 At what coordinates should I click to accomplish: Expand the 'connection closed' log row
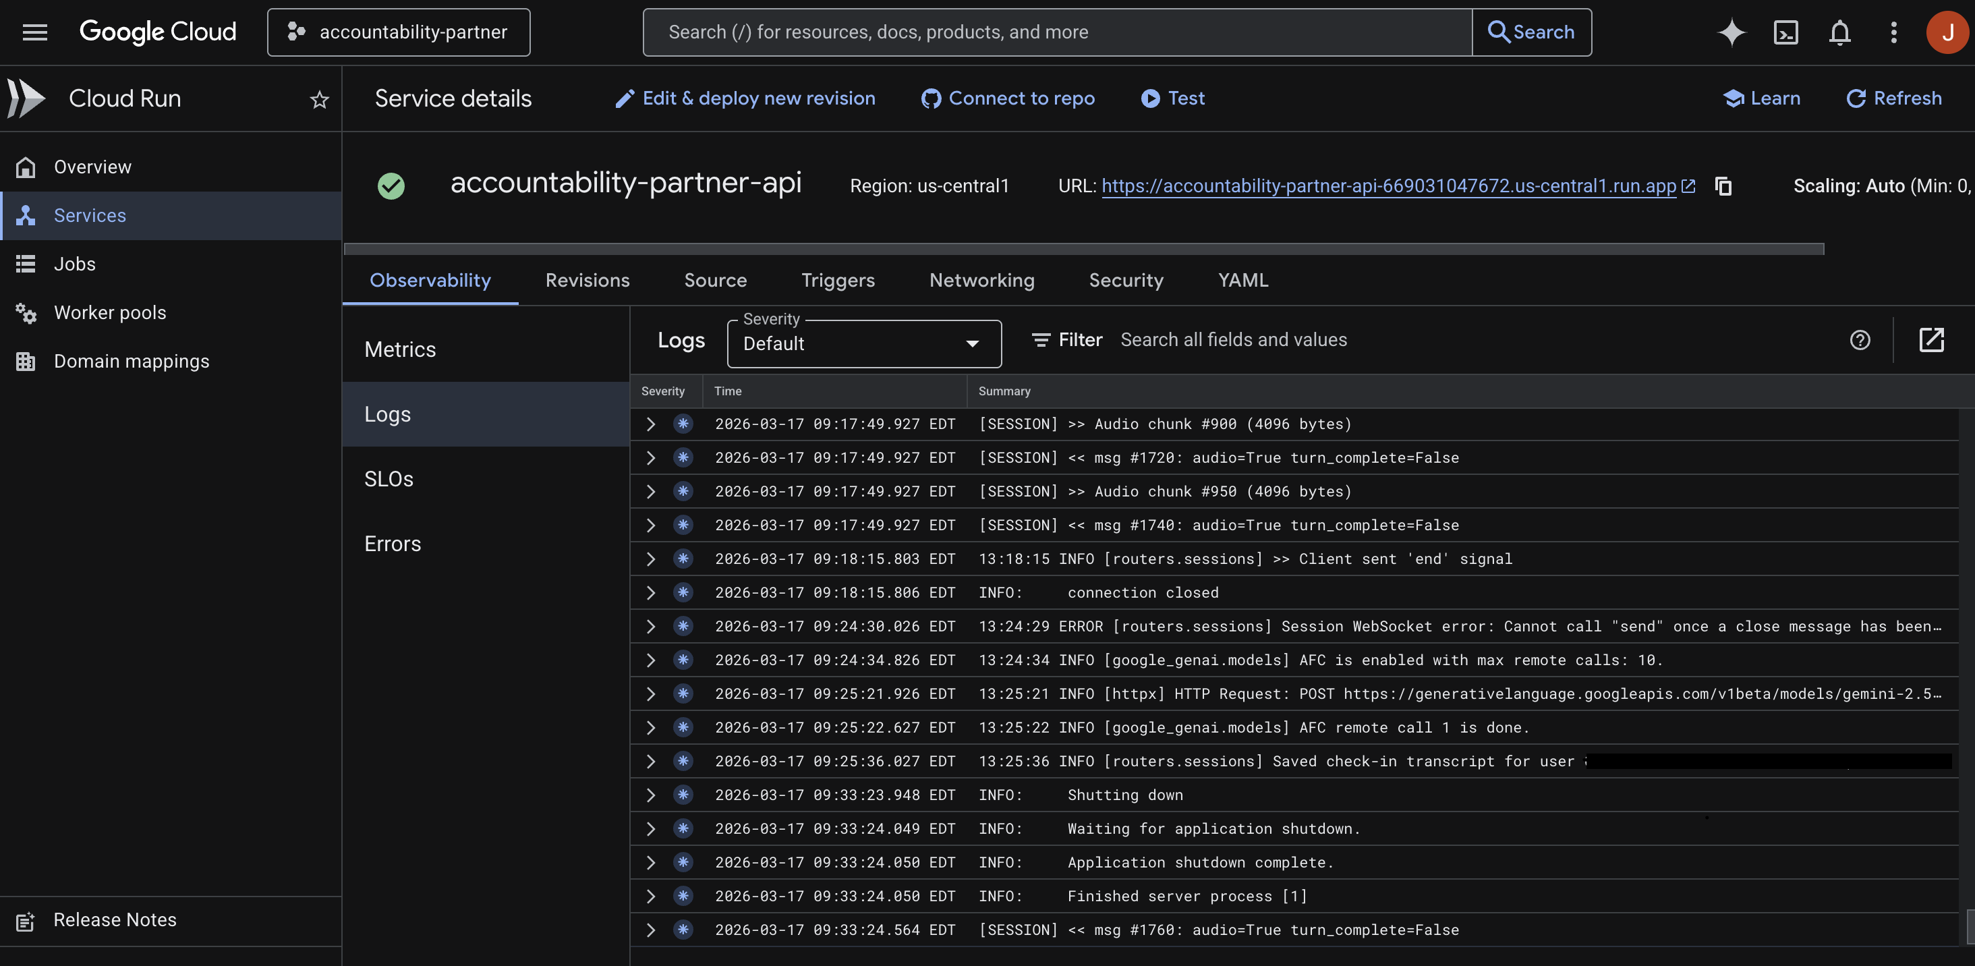650,593
